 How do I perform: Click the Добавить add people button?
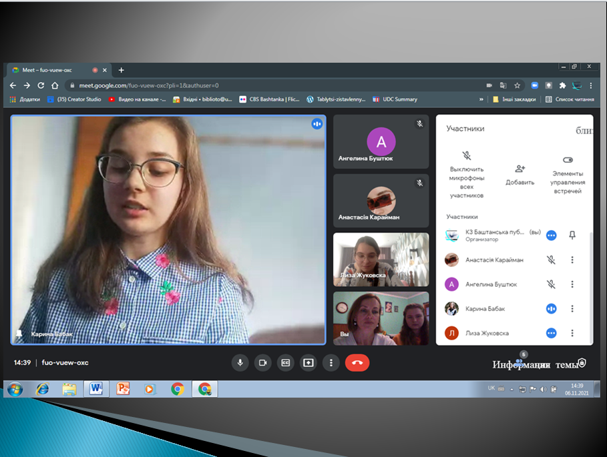coord(520,169)
